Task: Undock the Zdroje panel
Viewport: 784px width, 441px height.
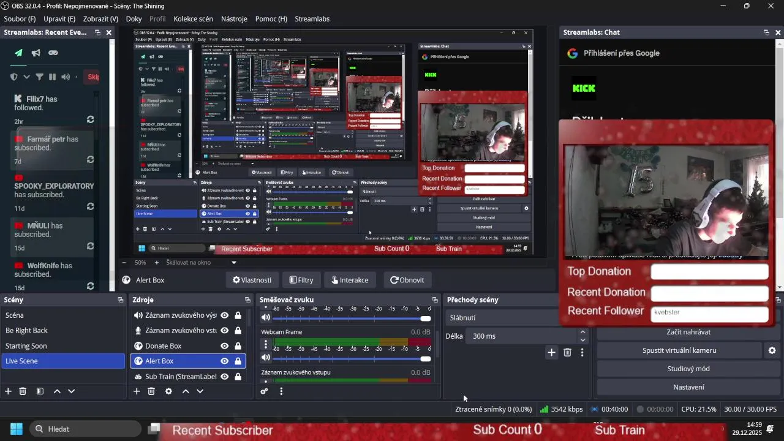Action: coord(247,300)
